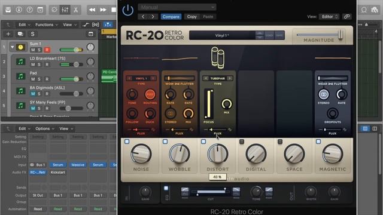Open the Inspector (i) icon

coord(19,10)
